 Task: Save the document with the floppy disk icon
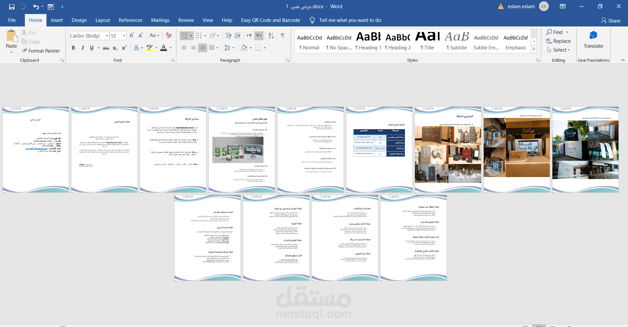pos(12,7)
